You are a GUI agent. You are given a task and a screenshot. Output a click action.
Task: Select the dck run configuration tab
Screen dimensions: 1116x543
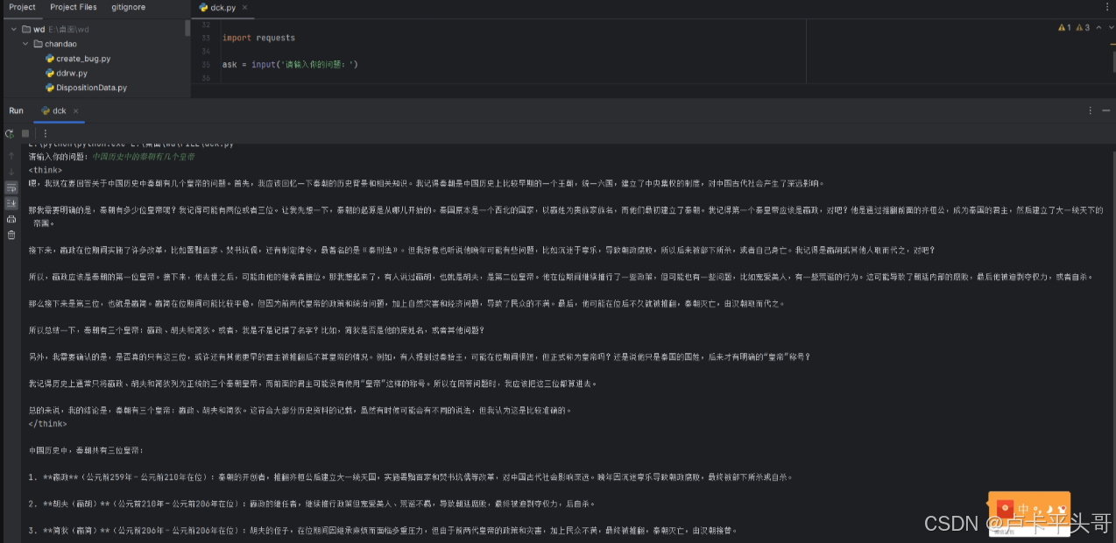(x=59, y=111)
